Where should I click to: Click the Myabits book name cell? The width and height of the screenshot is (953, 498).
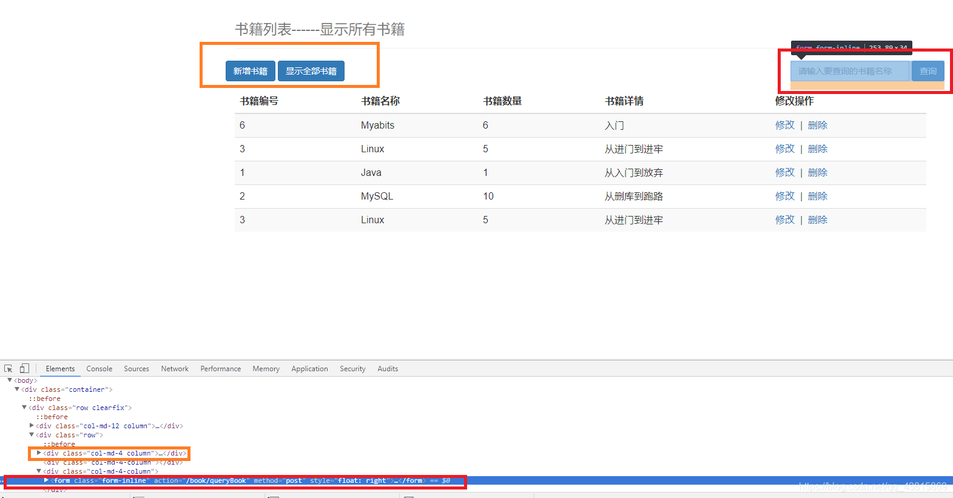[x=377, y=125]
